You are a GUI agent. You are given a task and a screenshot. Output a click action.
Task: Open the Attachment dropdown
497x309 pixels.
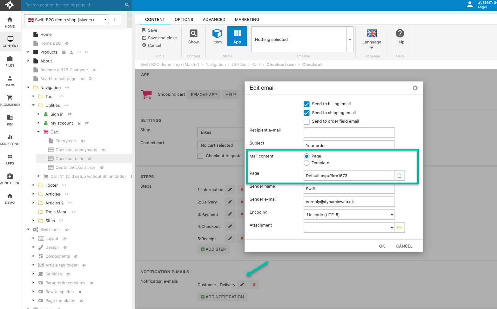(349, 228)
